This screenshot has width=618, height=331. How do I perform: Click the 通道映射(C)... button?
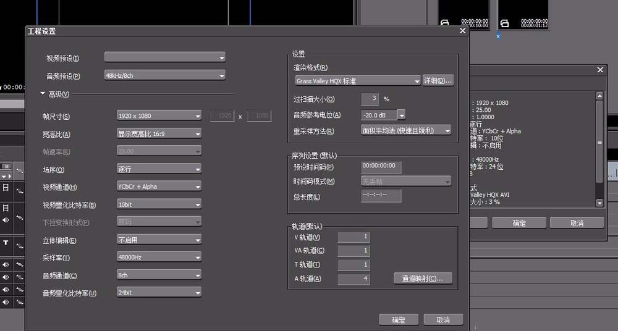point(423,279)
